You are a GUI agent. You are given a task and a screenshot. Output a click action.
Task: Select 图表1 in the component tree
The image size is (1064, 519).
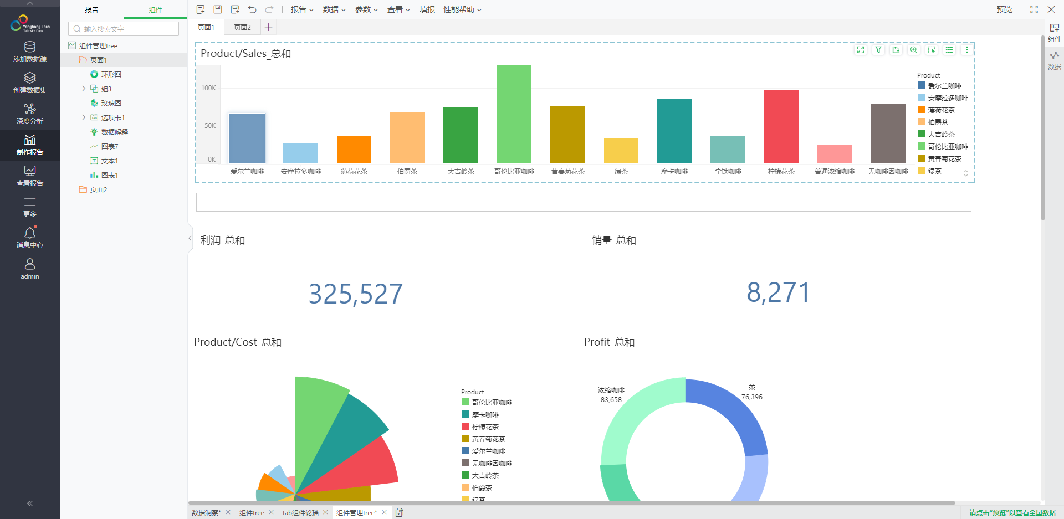110,175
